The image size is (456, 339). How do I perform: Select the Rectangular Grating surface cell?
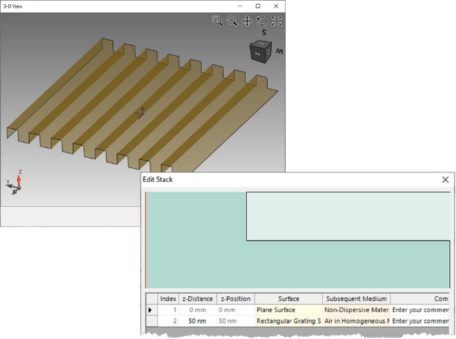288,321
